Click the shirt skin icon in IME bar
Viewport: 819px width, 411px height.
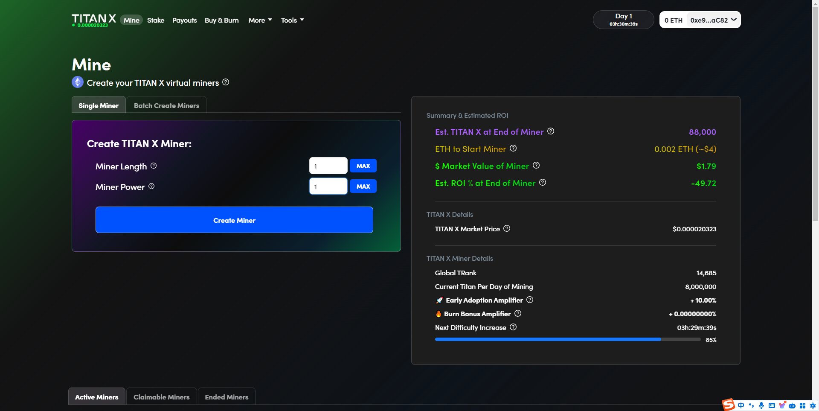(x=782, y=405)
